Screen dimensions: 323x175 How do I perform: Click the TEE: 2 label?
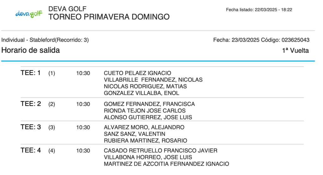pyautogui.click(x=31, y=104)
